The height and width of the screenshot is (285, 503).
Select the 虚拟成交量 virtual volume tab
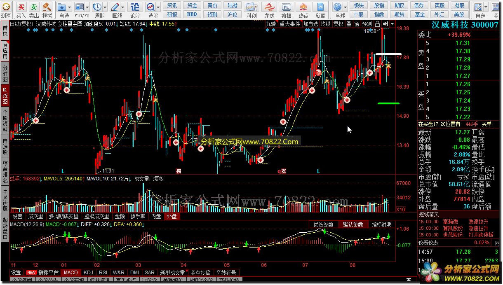[96, 216]
